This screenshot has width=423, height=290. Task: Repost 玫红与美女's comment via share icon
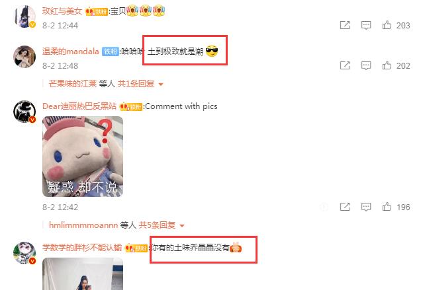click(x=345, y=25)
